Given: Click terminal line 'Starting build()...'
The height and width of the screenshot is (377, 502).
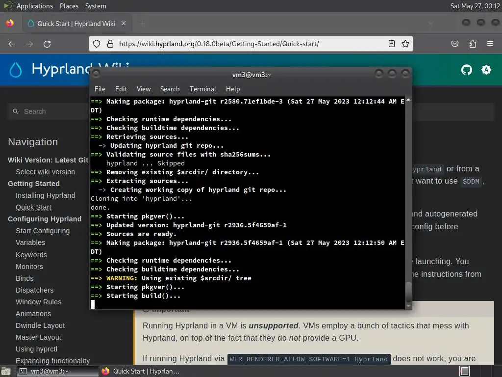Looking at the screenshot, I should click(x=143, y=296).
